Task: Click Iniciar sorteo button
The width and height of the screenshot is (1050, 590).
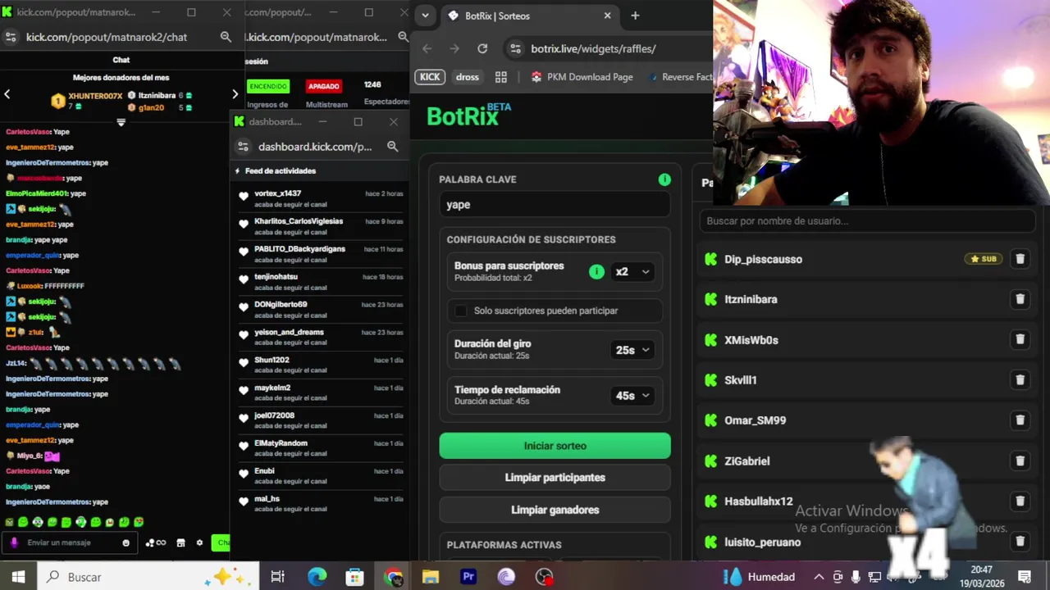Action: coord(555,446)
